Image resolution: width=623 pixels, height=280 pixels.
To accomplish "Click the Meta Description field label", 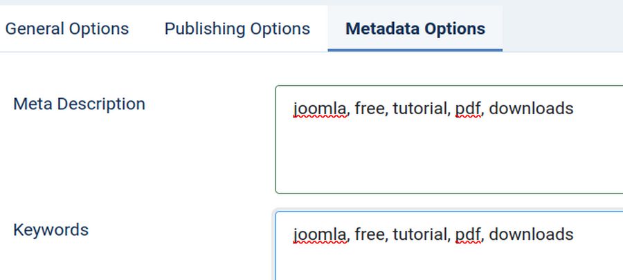I will pos(80,104).
